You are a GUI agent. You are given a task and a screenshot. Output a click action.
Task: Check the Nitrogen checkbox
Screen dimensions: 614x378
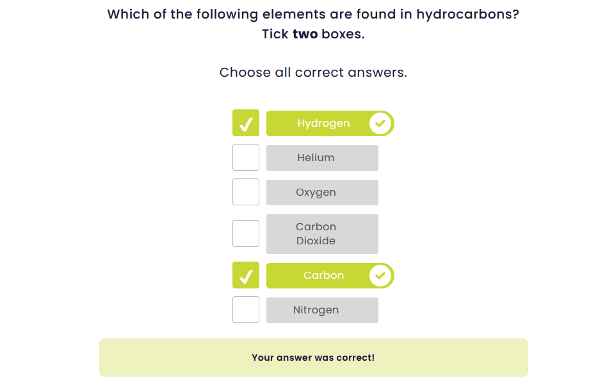pyautogui.click(x=246, y=310)
